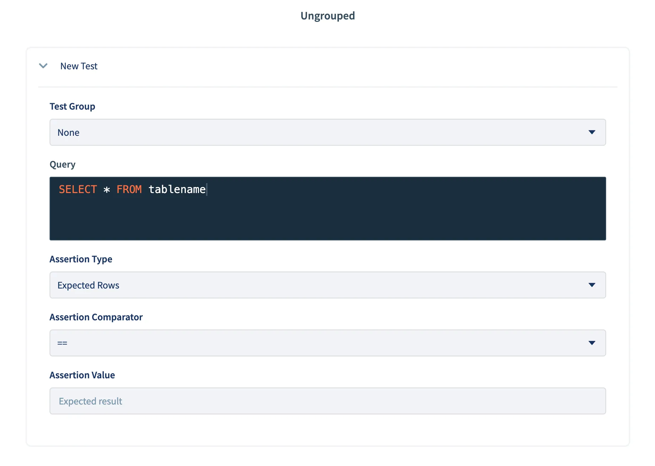Screen dimensions: 655x466
Task: Click the New Test title text
Action: point(79,66)
